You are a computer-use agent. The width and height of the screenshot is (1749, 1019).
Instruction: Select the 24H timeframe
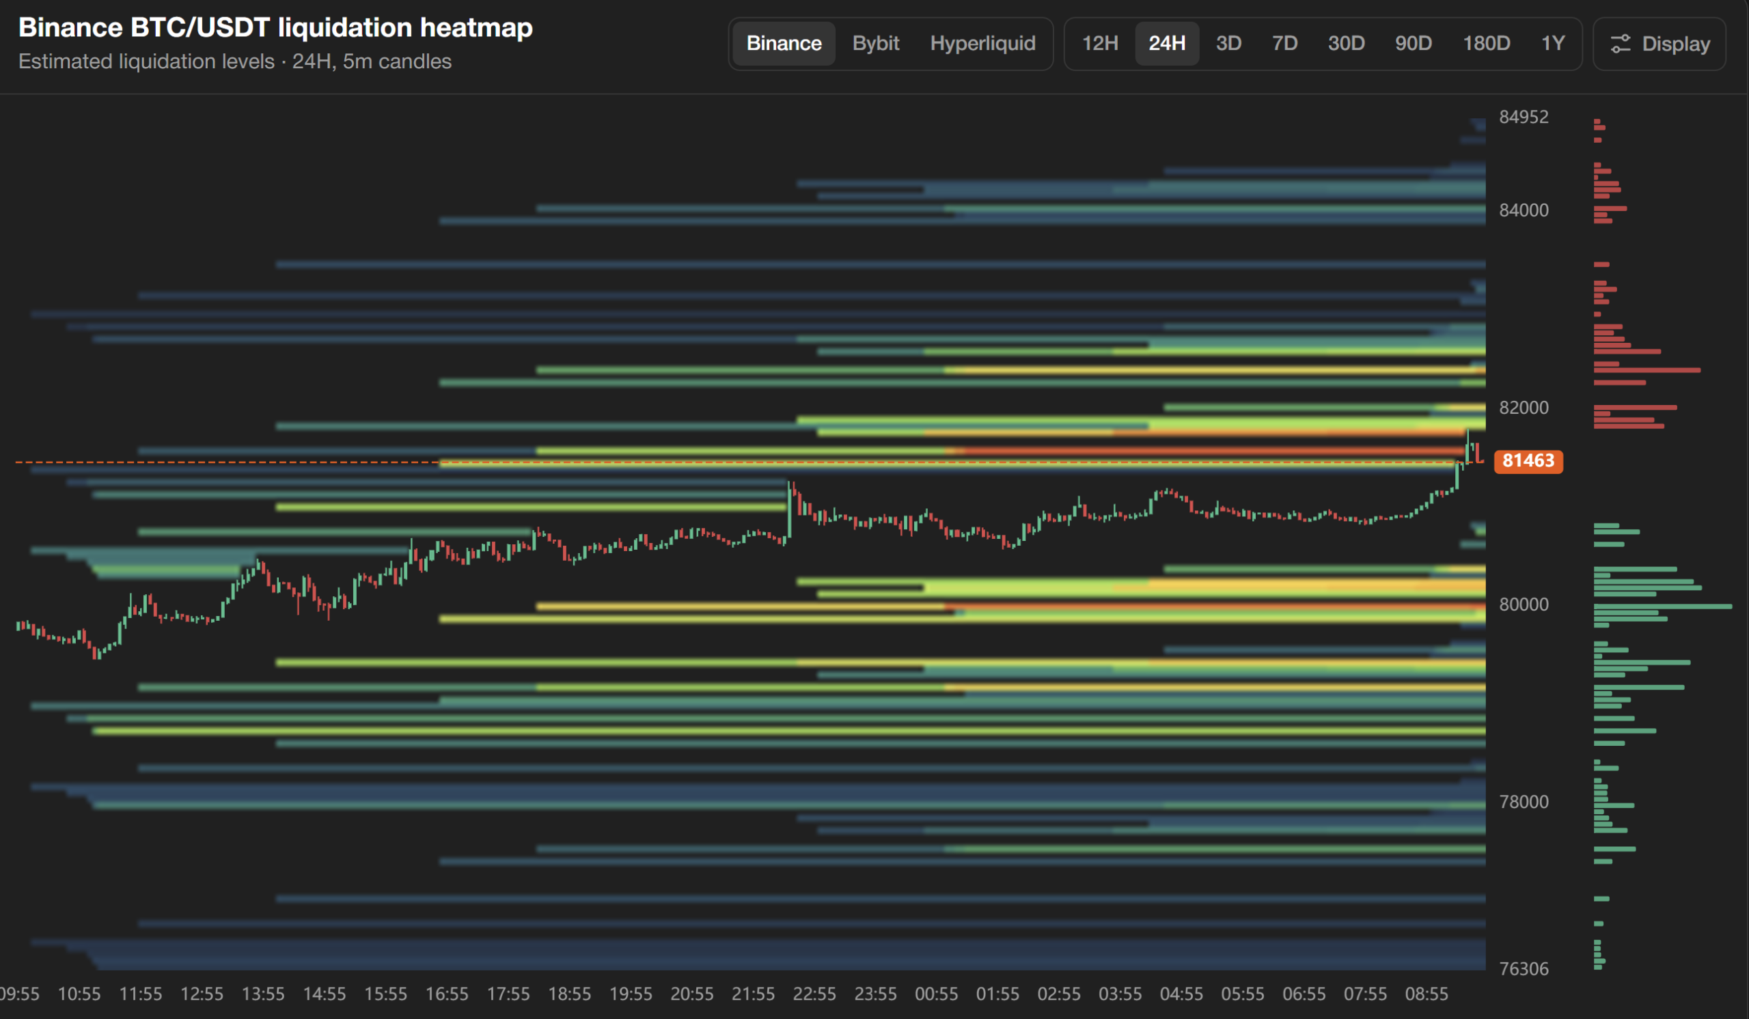click(1167, 43)
